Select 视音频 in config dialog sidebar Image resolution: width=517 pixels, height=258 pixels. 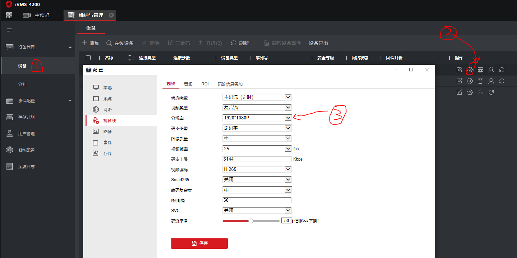(120, 120)
